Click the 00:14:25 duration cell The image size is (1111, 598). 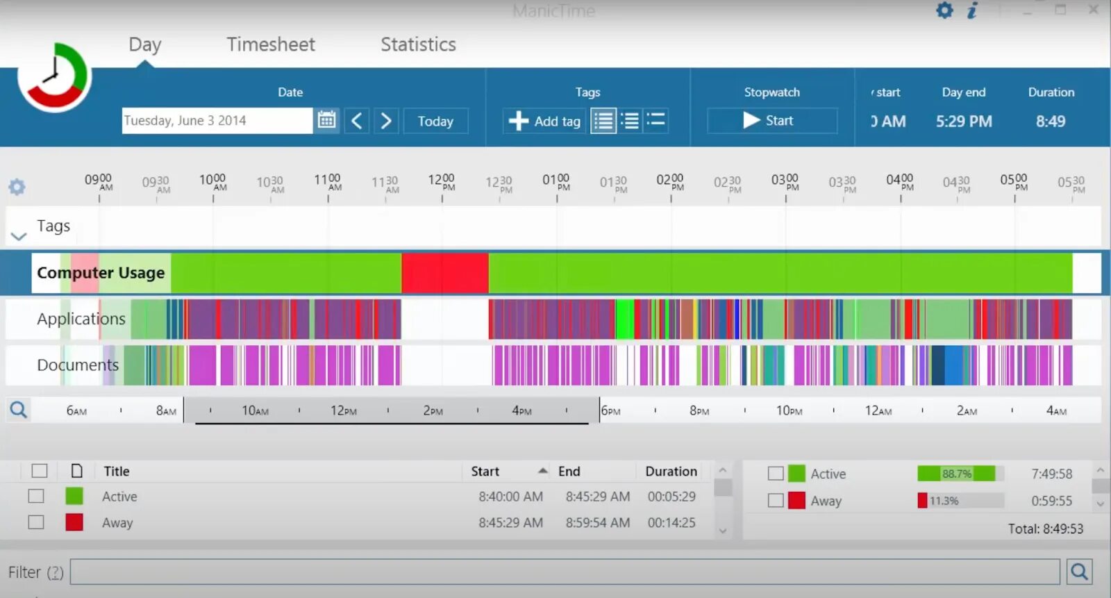coord(671,522)
